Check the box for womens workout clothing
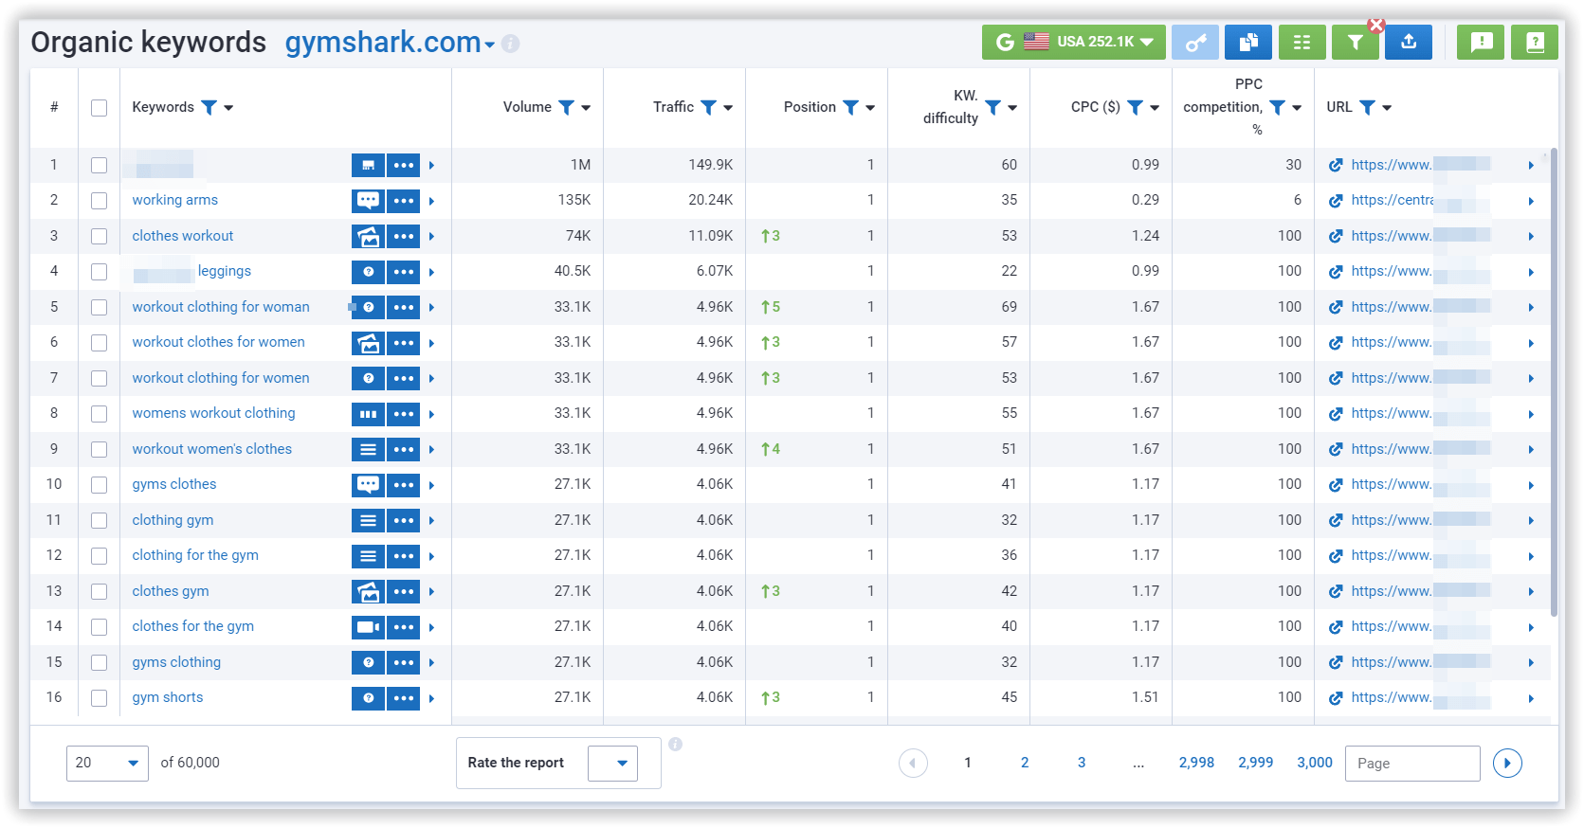 coord(99,414)
